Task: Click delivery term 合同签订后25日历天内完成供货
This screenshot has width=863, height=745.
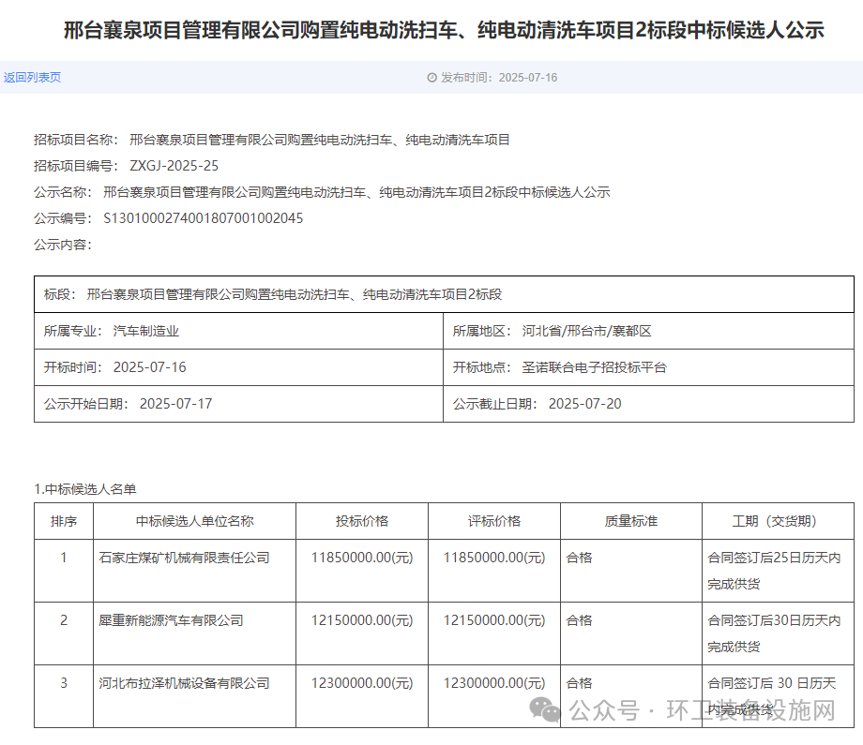Action: (775, 572)
